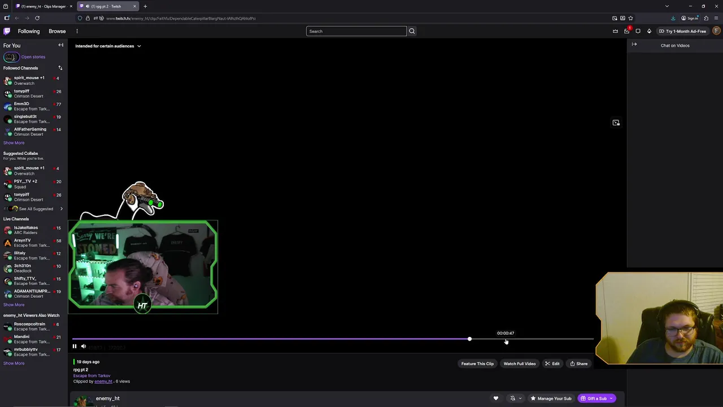Open browser hamburger menu
This screenshot has width=723, height=407.
tap(716, 18)
